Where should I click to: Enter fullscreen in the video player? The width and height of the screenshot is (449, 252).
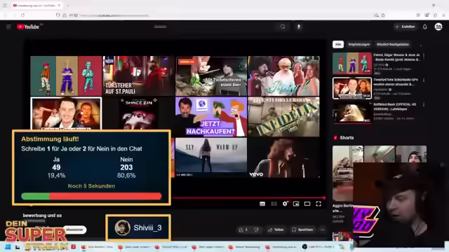[x=319, y=204]
